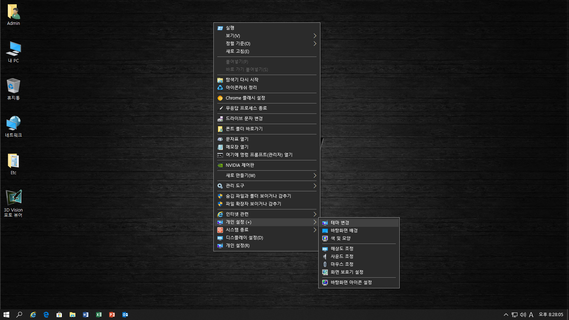
Task: Open taskbar search magnifier
Action: pyautogui.click(x=20, y=315)
